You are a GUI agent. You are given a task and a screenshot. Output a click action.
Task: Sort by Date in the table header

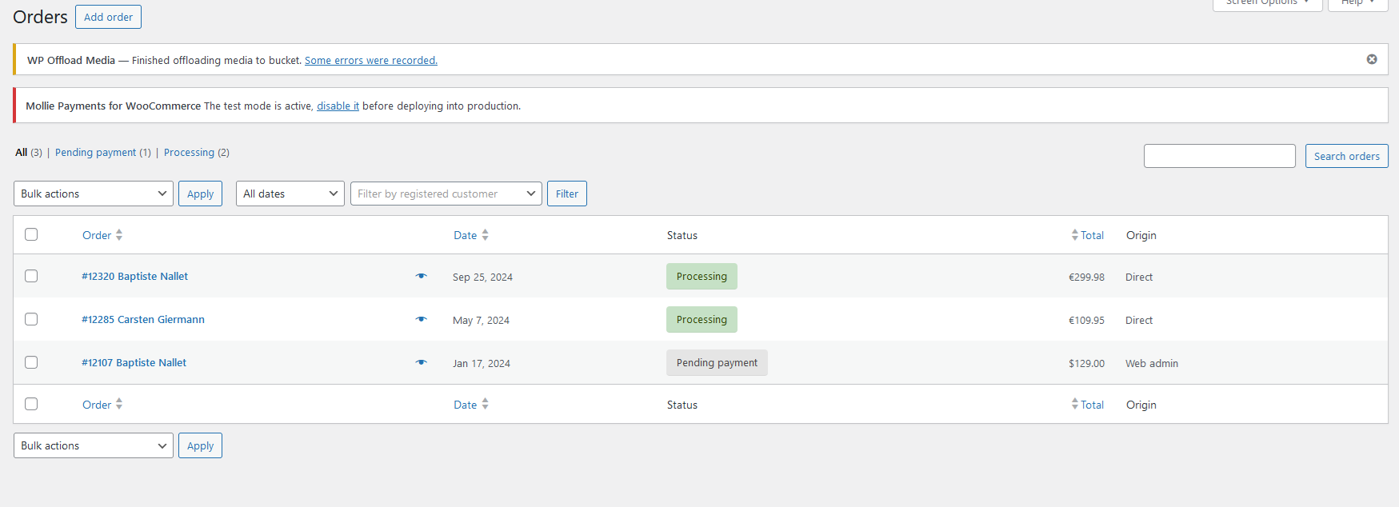click(471, 235)
